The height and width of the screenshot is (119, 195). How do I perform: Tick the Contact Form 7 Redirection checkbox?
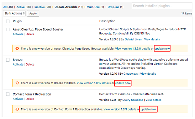(x=8, y=94)
